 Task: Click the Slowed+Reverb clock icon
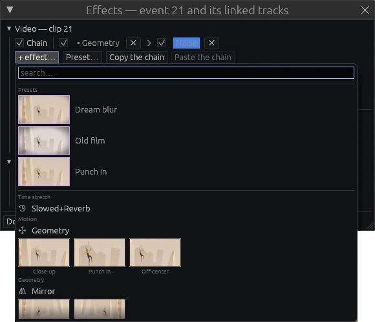pyautogui.click(x=22, y=208)
